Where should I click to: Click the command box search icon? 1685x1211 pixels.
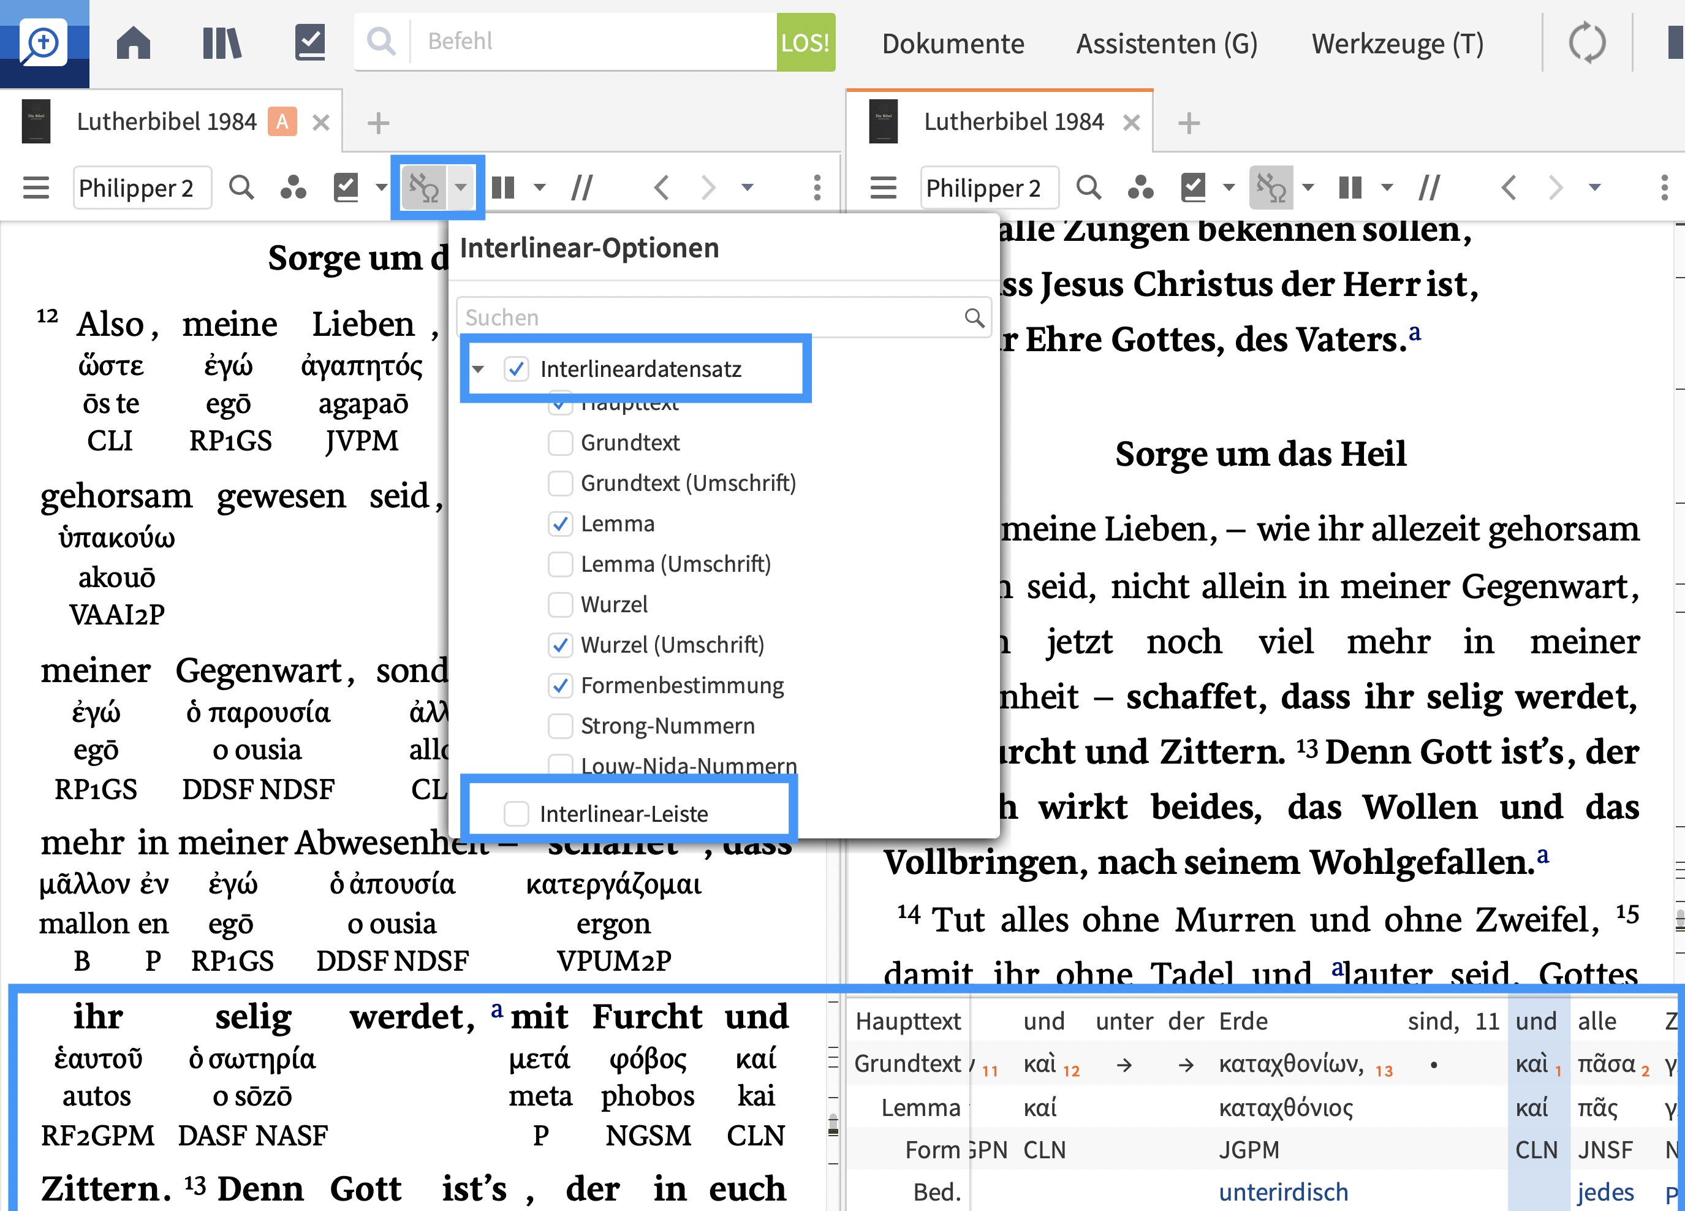point(381,42)
